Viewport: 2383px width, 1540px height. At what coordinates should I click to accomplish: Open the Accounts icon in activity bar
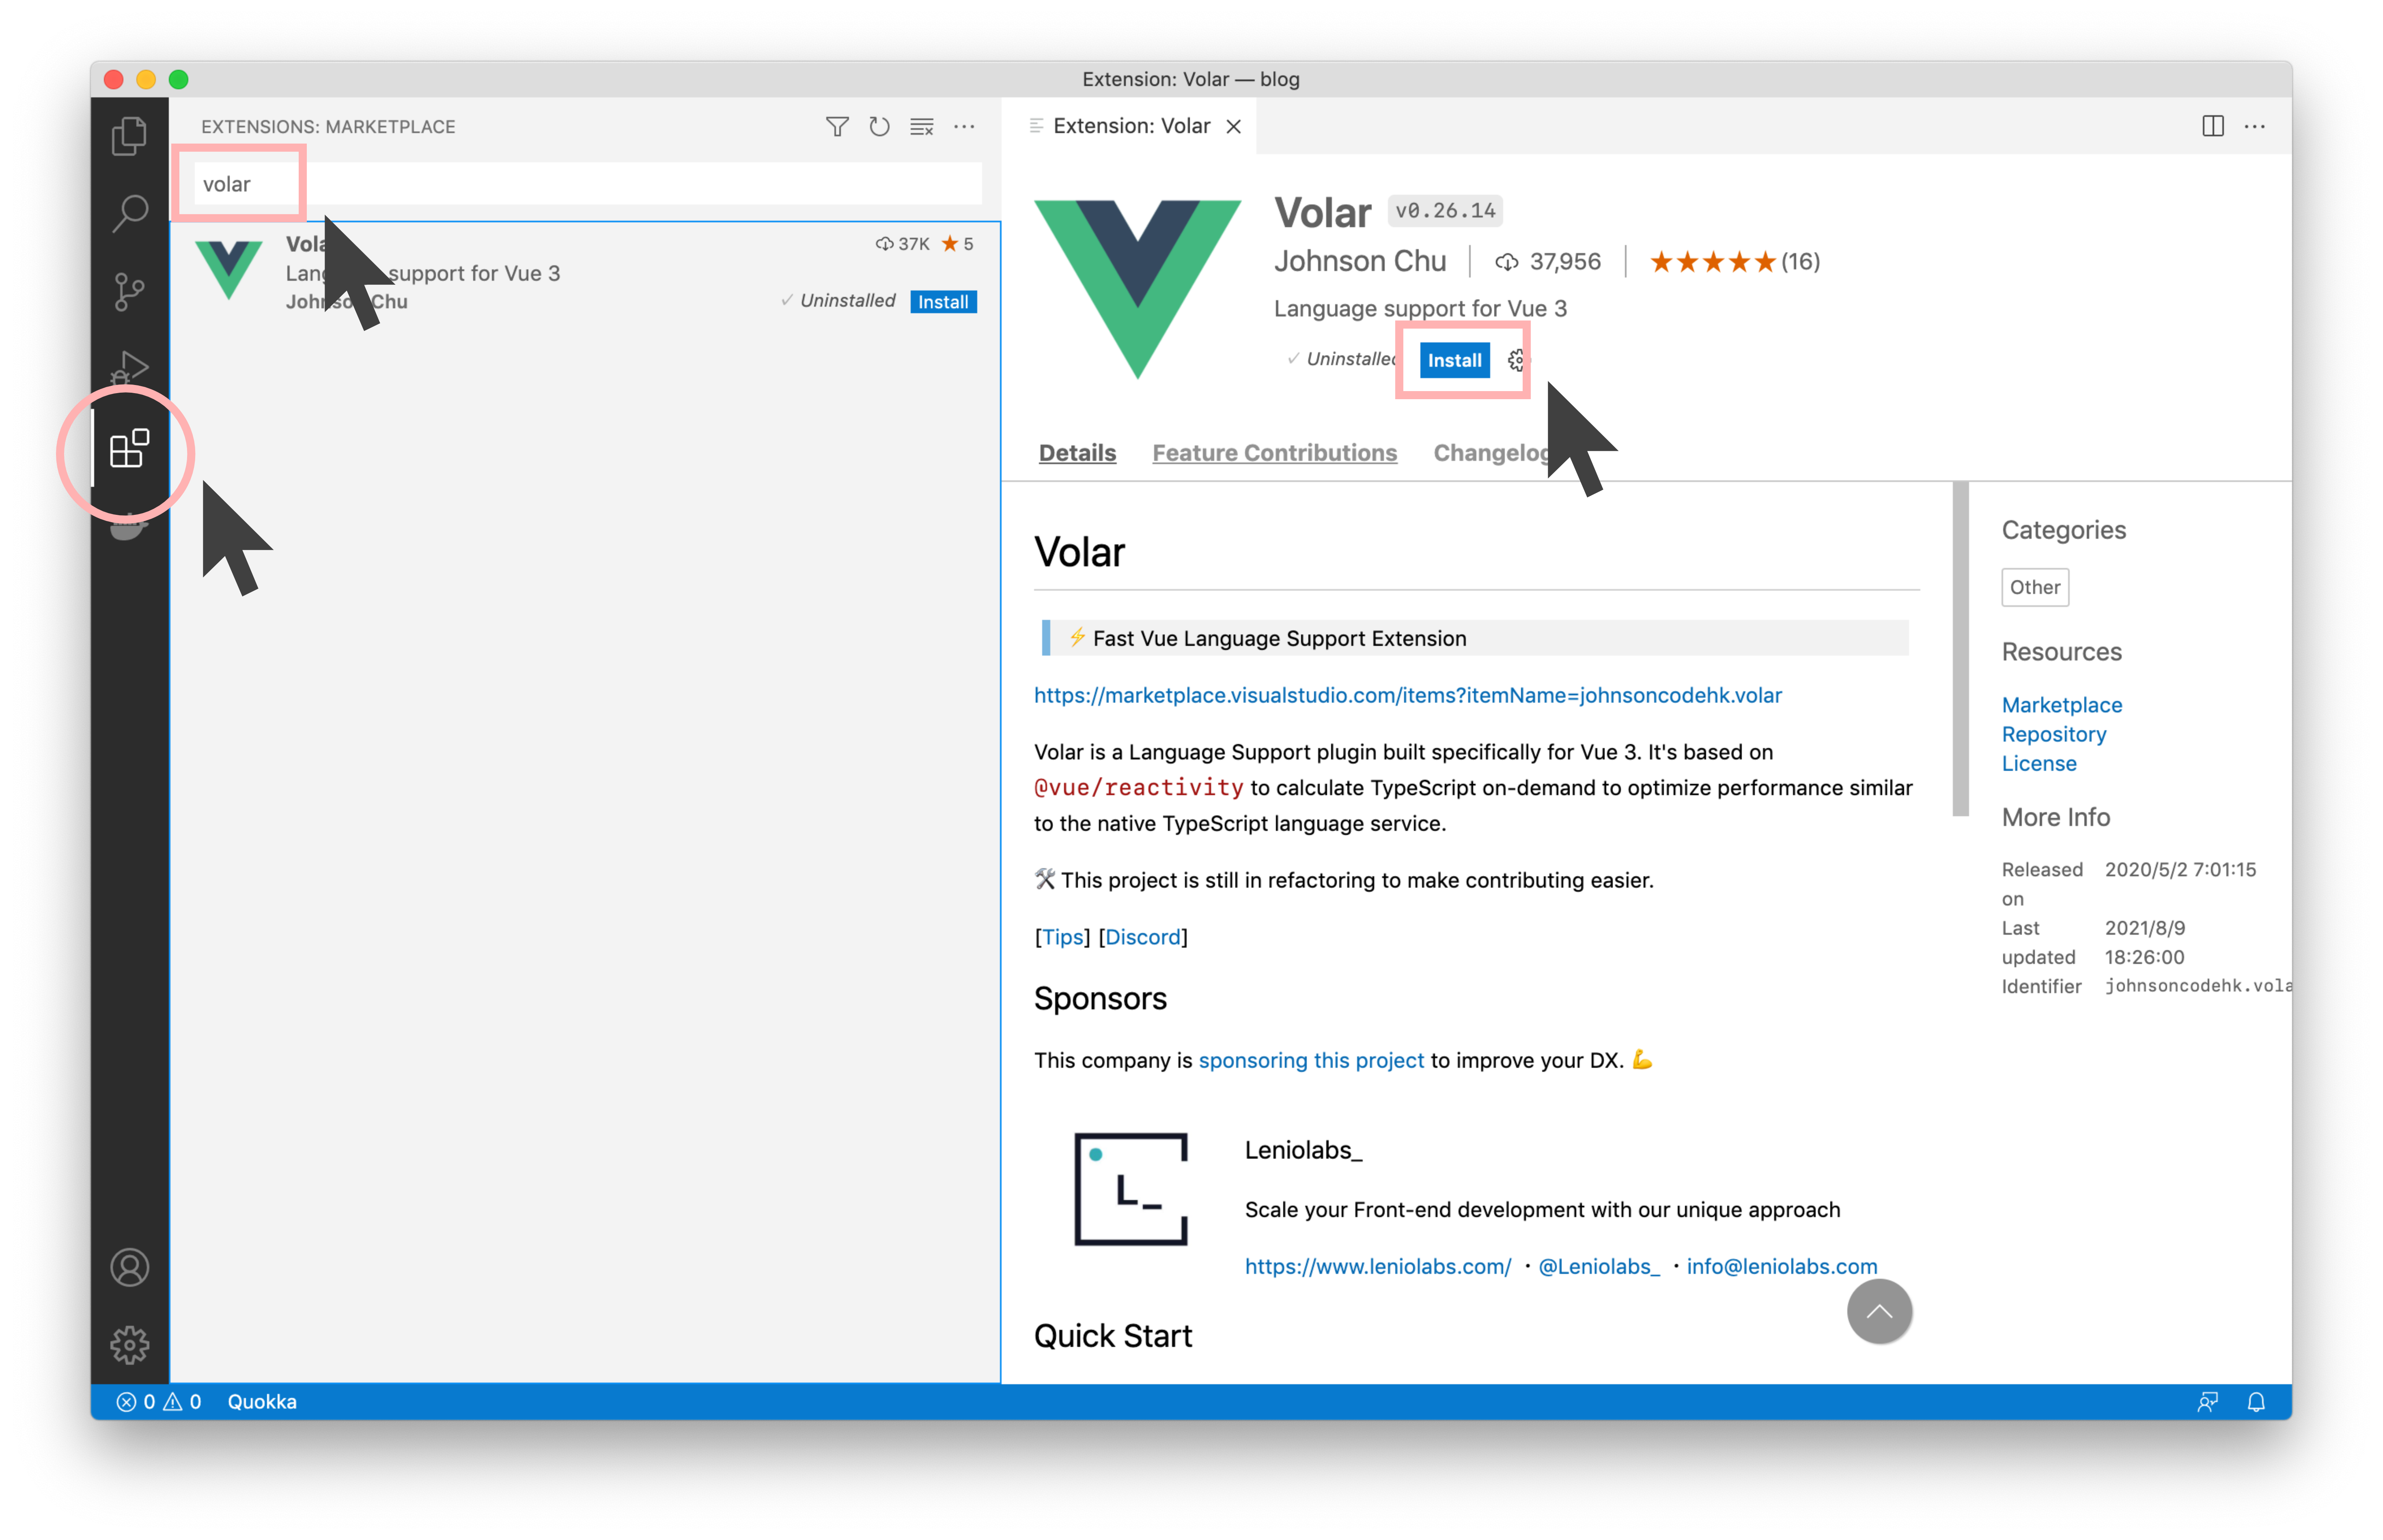point(129,1267)
